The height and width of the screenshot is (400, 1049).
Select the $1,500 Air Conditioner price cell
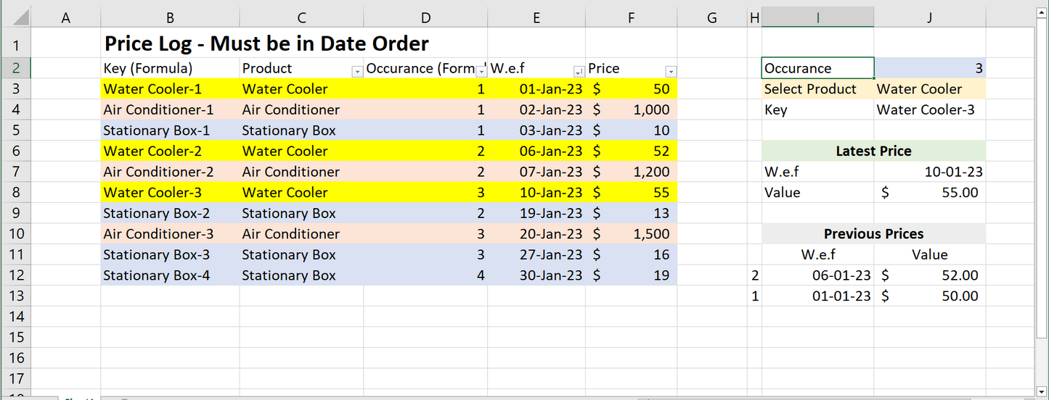click(631, 234)
